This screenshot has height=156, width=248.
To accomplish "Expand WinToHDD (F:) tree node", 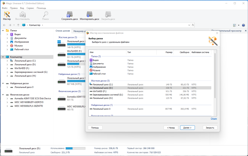I will tap(7, 68).
